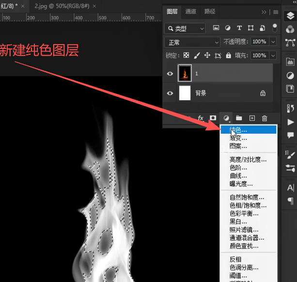The width and height of the screenshot is (297, 282).
Task: Switch to the 图层 (Layers) tab
Action: (172, 12)
